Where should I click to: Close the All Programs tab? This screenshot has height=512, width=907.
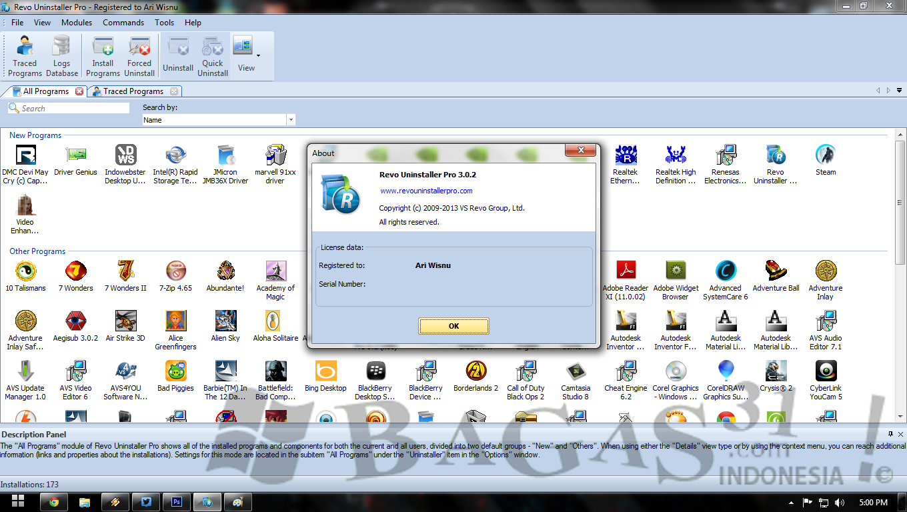click(x=80, y=91)
